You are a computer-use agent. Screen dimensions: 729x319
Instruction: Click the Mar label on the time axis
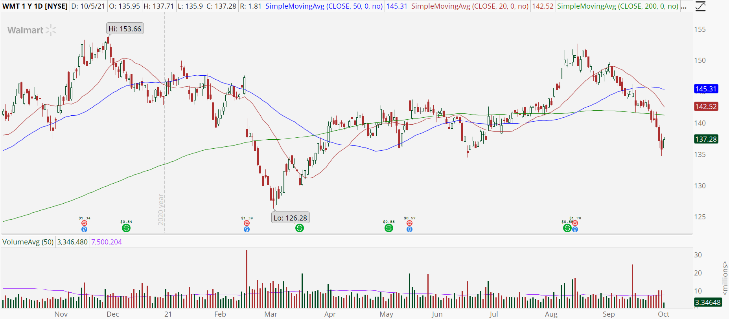271,314
